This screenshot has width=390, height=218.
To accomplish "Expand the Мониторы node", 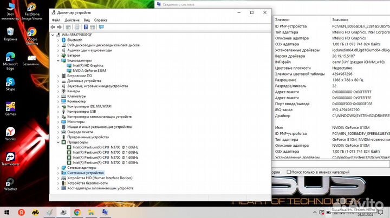I will click(58, 121).
